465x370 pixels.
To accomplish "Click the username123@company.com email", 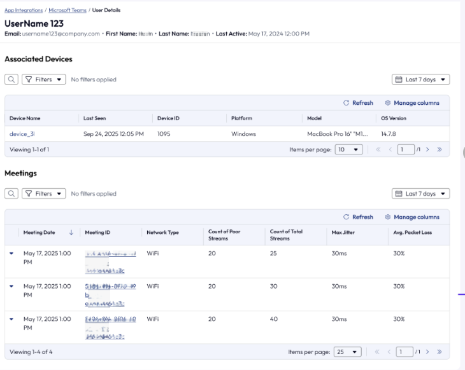I will pos(61,34).
